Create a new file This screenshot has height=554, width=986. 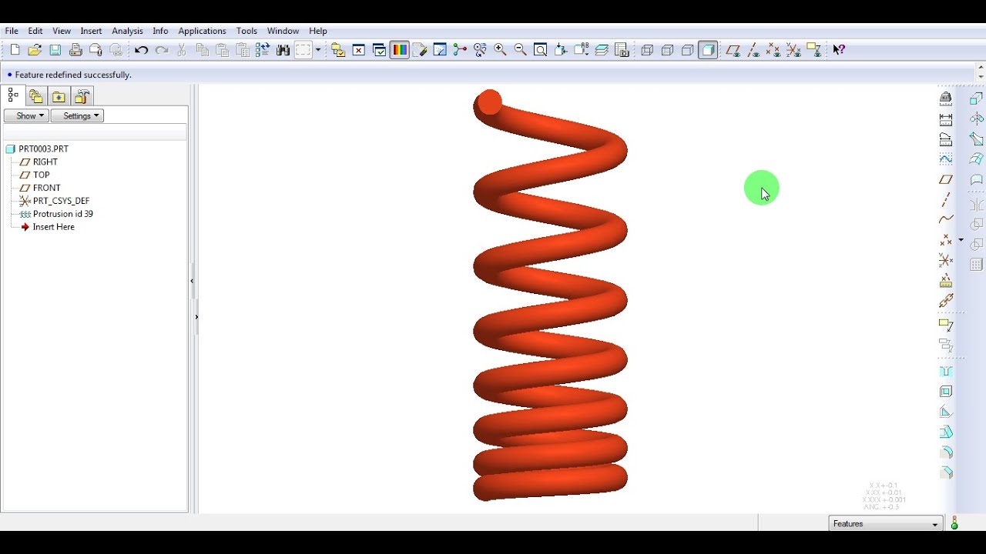point(15,50)
